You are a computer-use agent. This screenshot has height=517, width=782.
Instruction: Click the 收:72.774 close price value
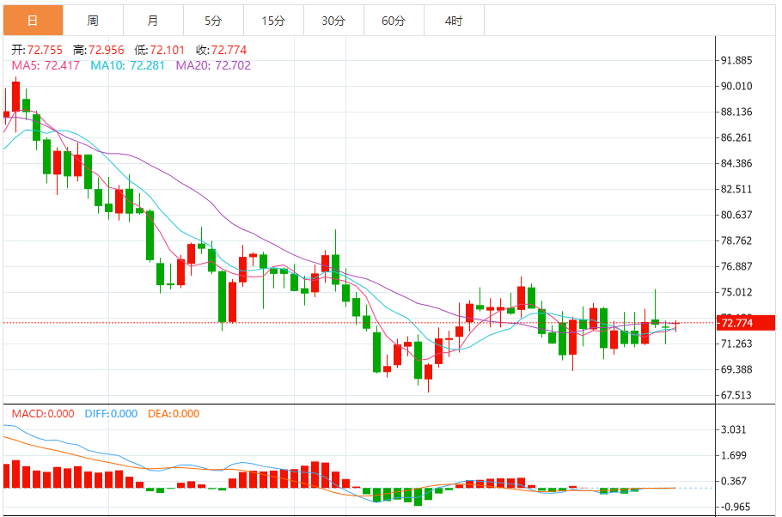click(222, 50)
